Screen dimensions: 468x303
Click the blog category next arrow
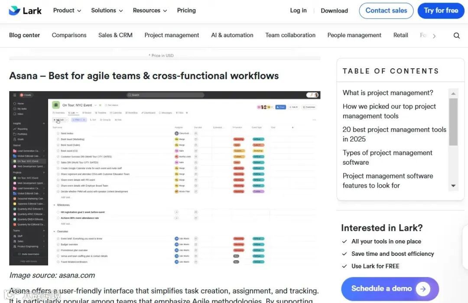pos(434,36)
